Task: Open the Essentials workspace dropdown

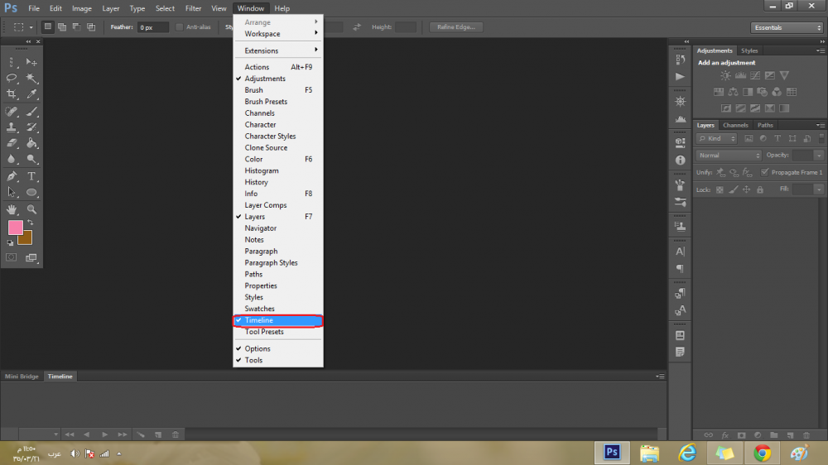Action: 787,27
